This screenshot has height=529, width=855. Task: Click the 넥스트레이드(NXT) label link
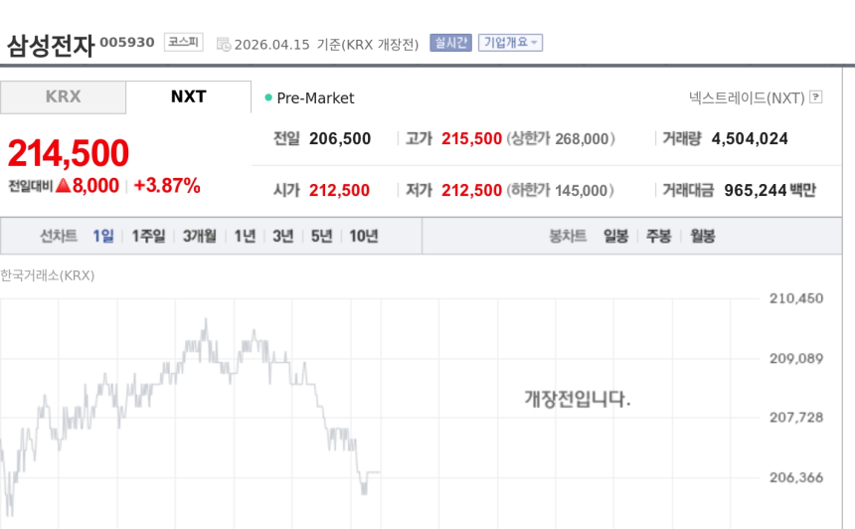tap(747, 97)
